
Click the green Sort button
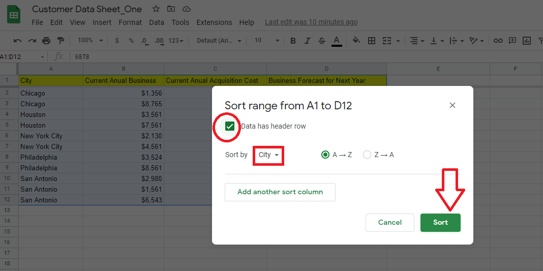tap(440, 222)
